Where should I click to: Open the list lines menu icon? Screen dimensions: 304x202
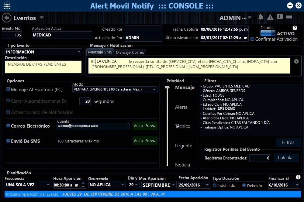[289, 17]
